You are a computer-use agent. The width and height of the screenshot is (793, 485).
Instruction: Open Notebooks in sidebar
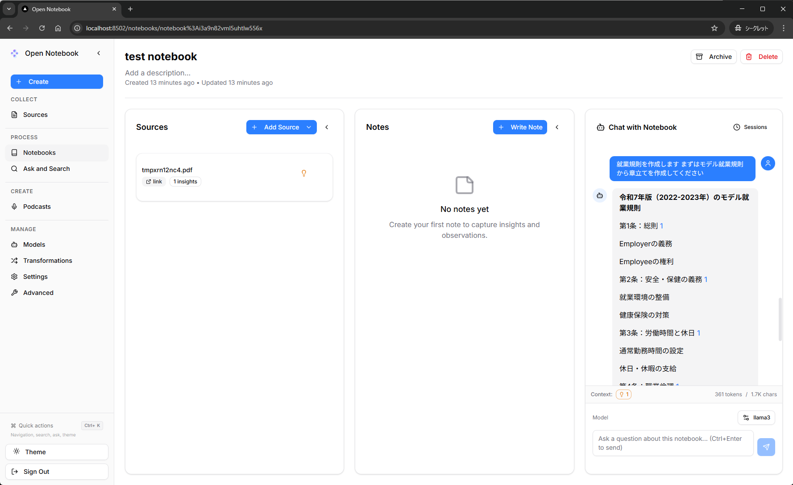pos(57,153)
